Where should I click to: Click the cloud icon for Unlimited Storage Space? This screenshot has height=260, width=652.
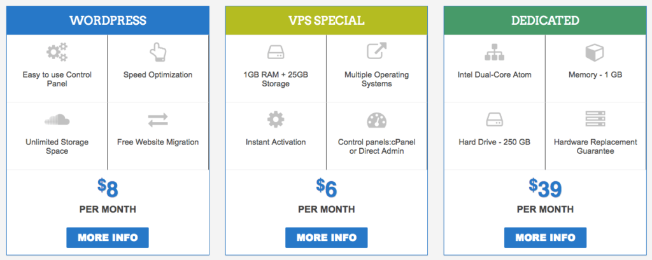(x=57, y=120)
